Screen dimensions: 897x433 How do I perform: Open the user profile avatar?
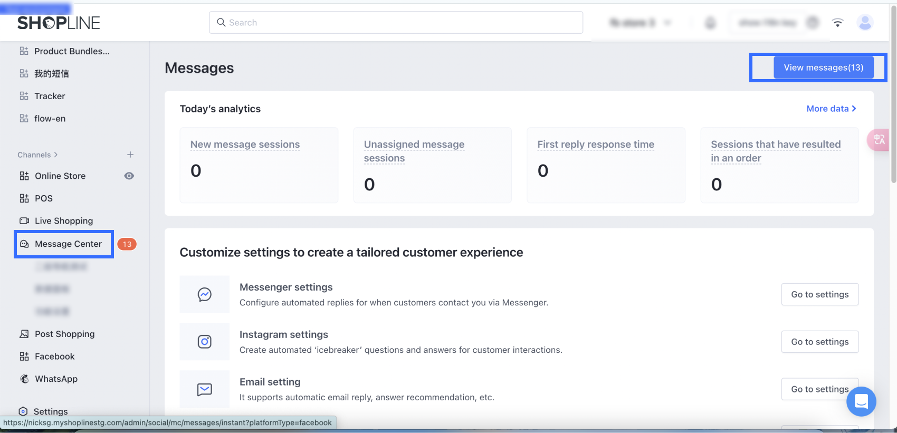click(x=865, y=22)
